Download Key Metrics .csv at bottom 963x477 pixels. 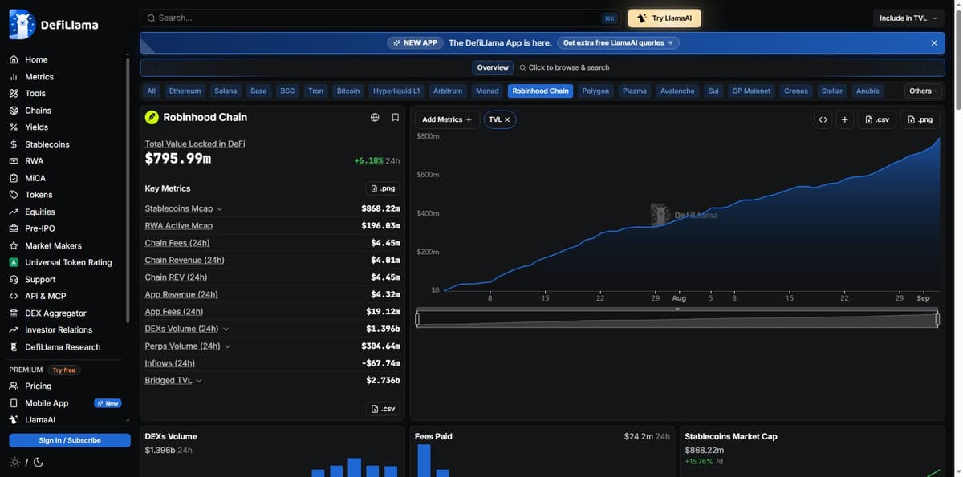click(x=383, y=409)
